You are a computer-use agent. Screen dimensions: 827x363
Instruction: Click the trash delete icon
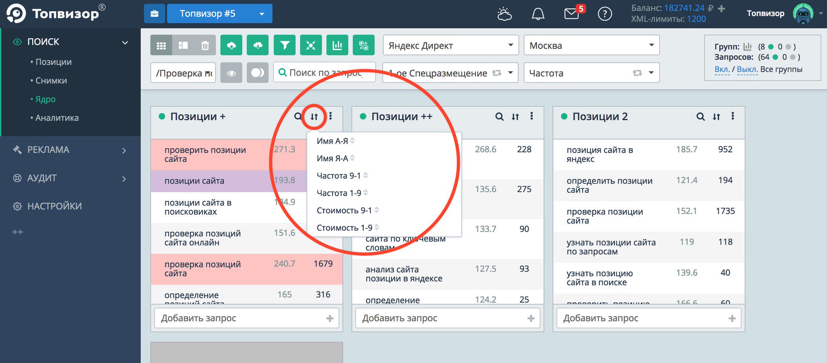click(x=205, y=46)
